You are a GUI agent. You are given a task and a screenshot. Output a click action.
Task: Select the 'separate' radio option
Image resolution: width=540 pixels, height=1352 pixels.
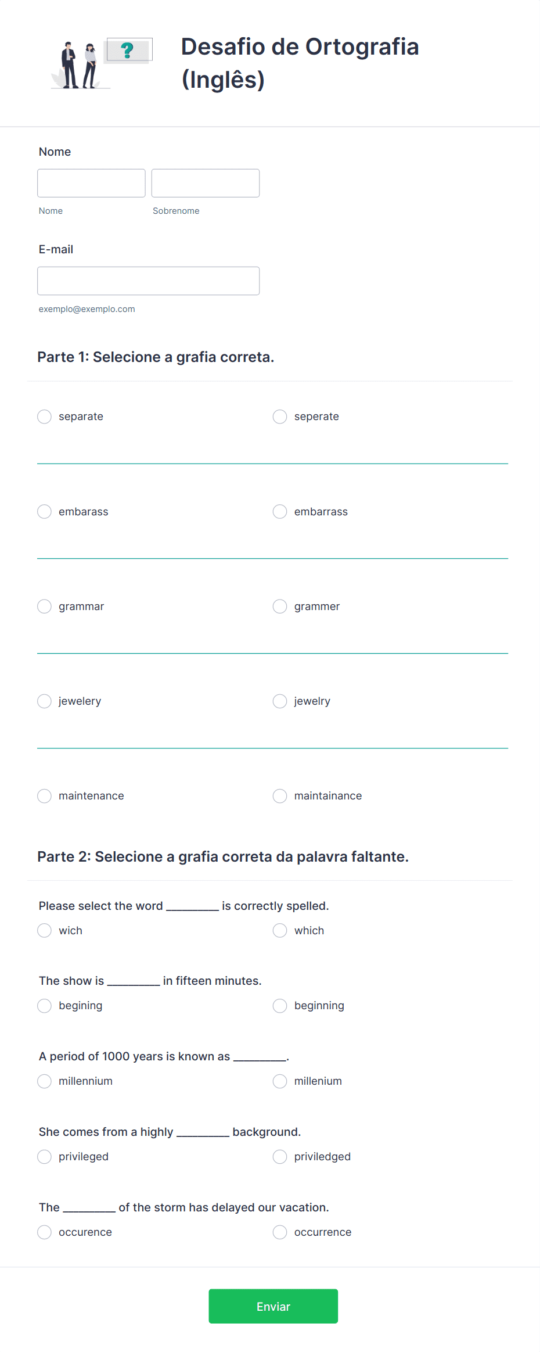pos(45,417)
